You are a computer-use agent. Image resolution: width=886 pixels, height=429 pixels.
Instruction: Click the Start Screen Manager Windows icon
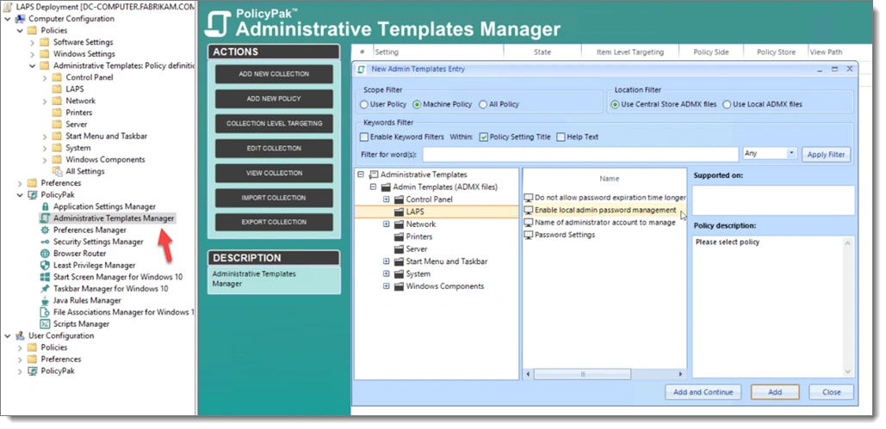click(x=45, y=277)
